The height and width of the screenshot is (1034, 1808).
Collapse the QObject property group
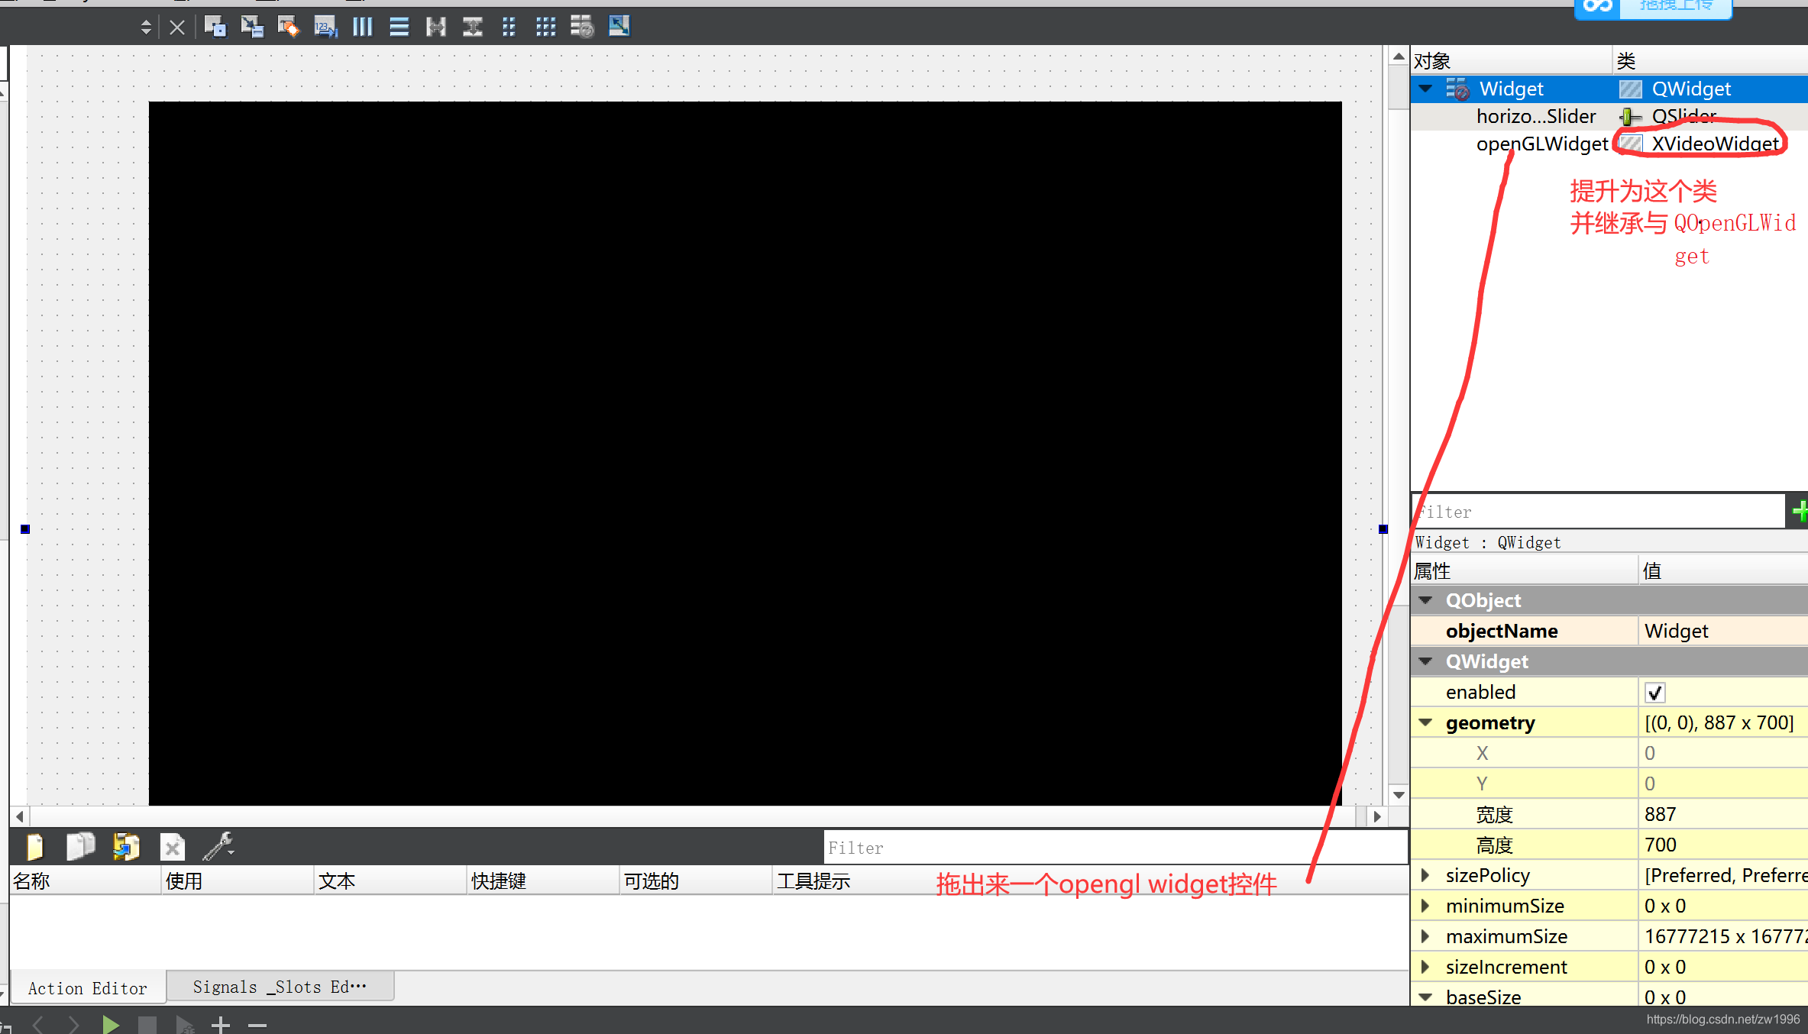click(x=1425, y=600)
